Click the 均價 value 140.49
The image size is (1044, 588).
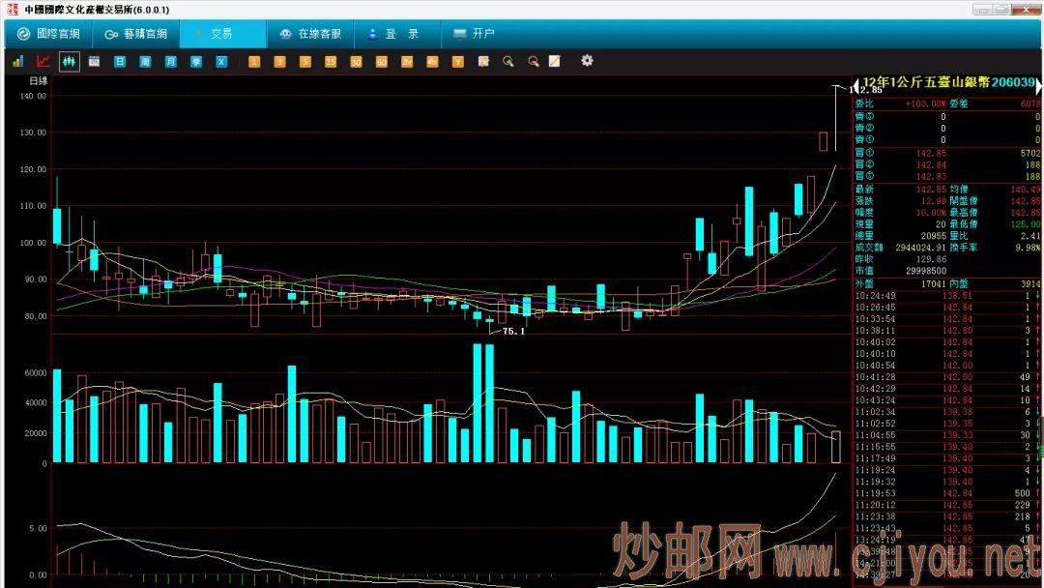pyautogui.click(x=1026, y=190)
